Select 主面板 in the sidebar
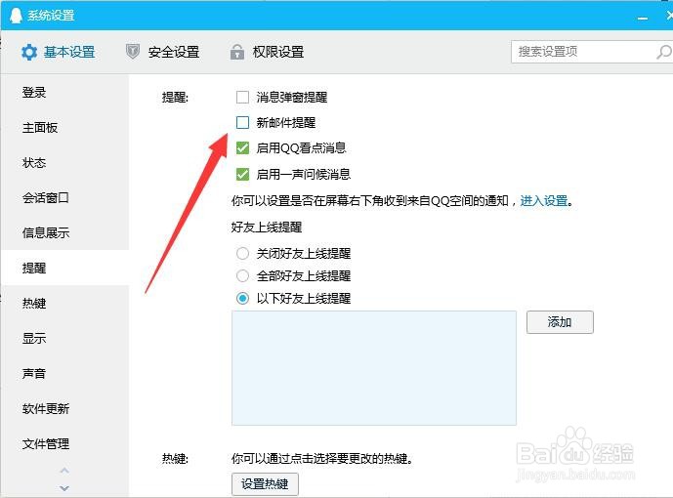Image resolution: width=673 pixels, height=498 pixels. coord(64,127)
